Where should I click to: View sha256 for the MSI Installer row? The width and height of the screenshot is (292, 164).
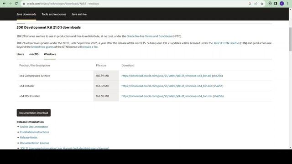coord(218,96)
